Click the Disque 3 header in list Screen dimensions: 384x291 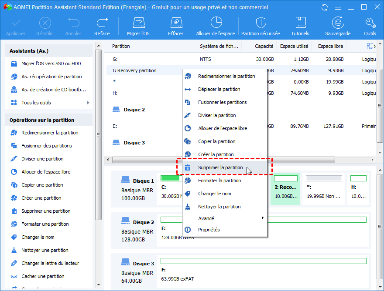coord(134,143)
